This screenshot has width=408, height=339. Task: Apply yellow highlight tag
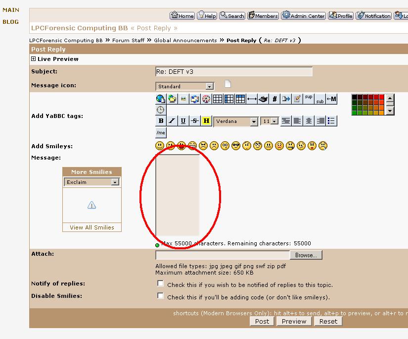pyautogui.click(x=206, y=121)
